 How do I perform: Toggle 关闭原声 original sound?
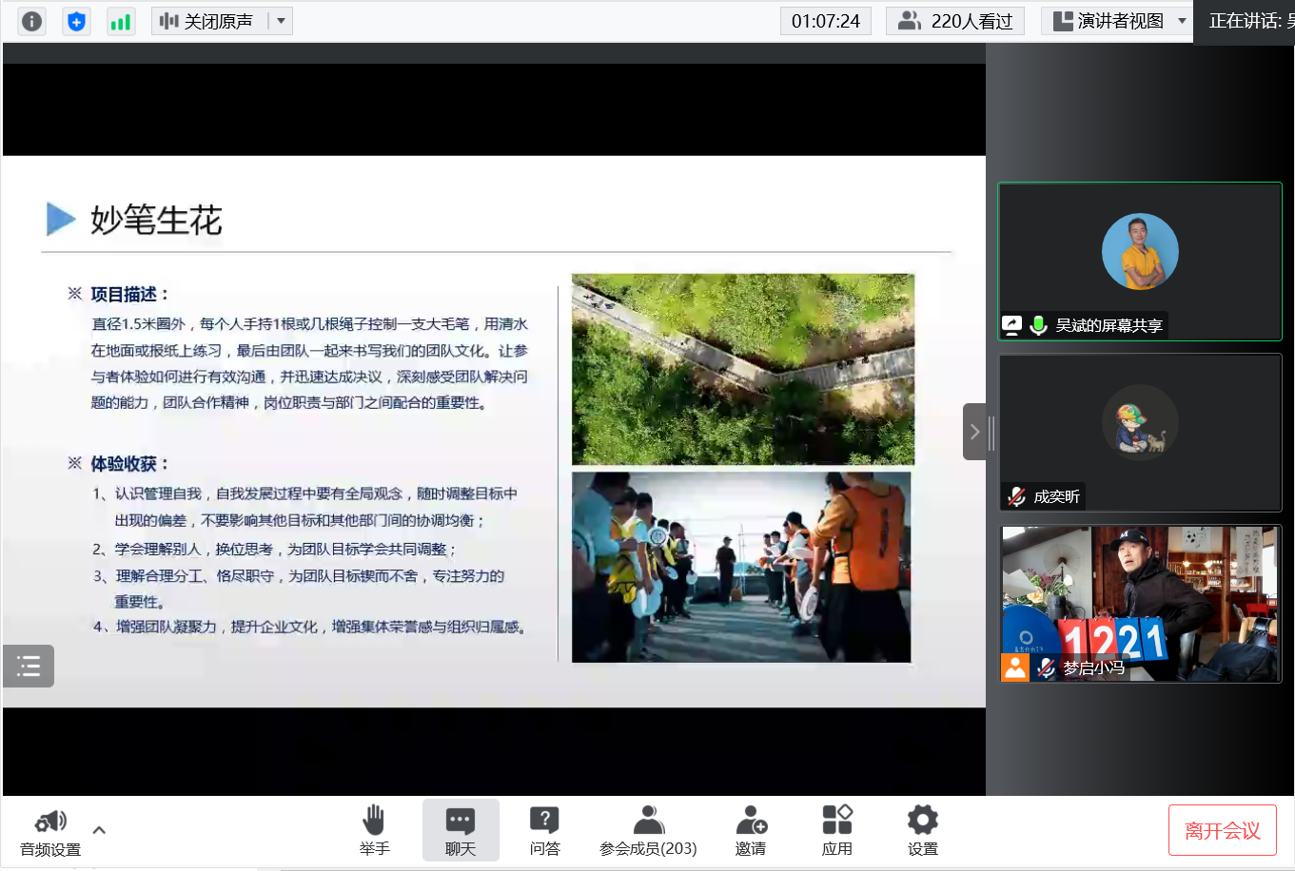(x=207, y=21)
